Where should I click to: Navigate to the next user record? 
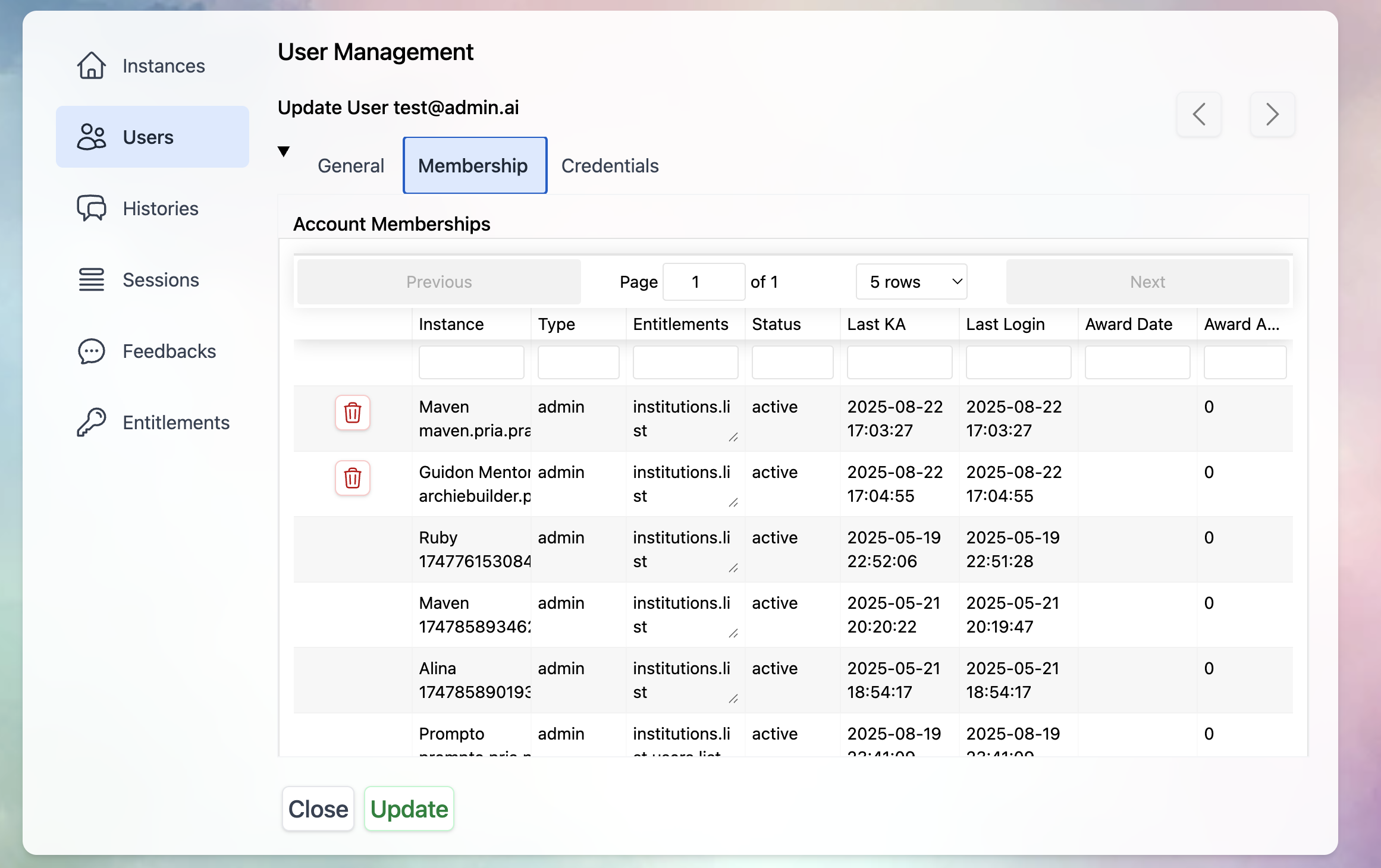click(x=1272, y=114)
